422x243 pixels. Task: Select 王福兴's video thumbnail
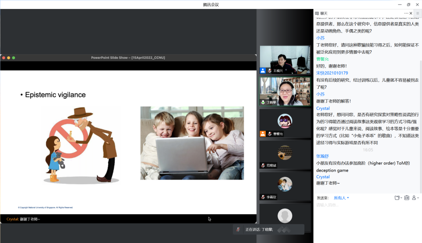(x=285, y=60)
